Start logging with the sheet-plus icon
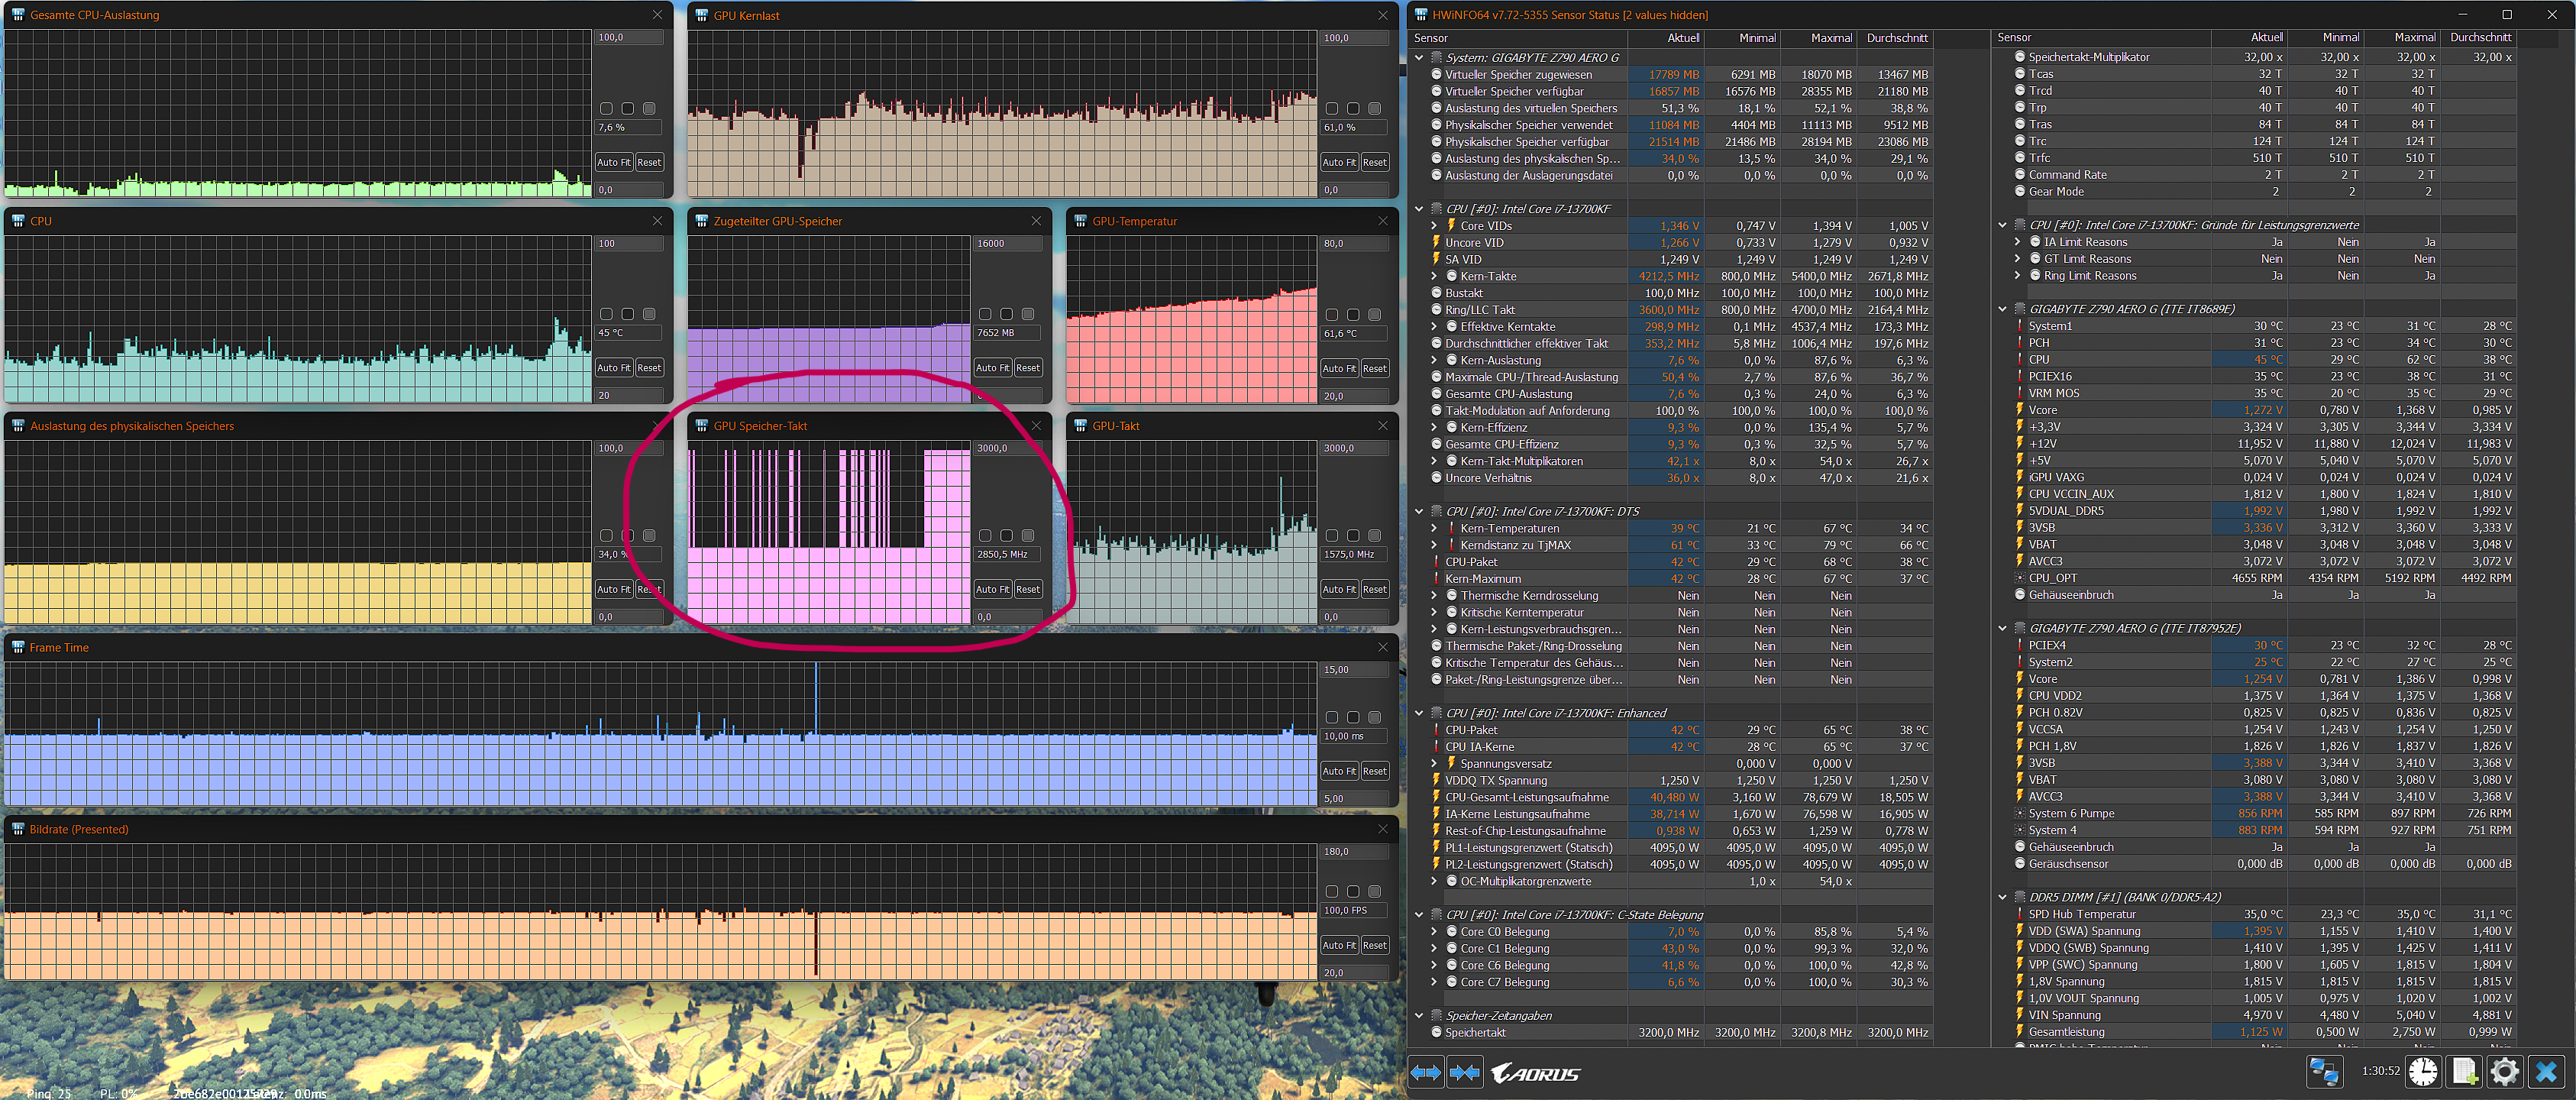The height and width of the screenshot is (1100, 2576). pos(2464,1072)
